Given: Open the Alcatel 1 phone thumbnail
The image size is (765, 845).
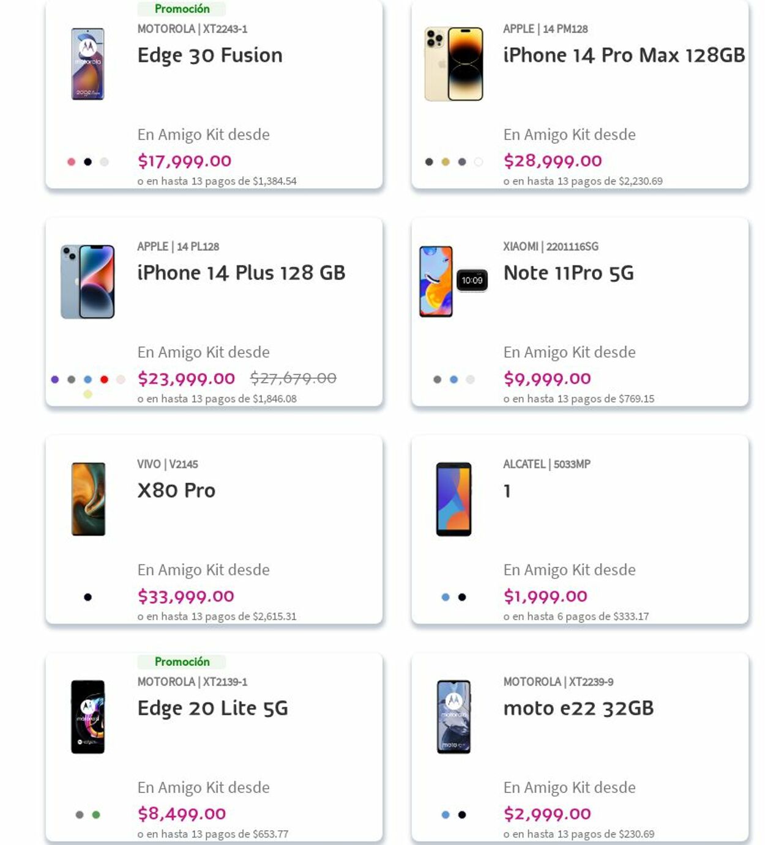Looking at the screenshot, I should (x=453, y=499).
